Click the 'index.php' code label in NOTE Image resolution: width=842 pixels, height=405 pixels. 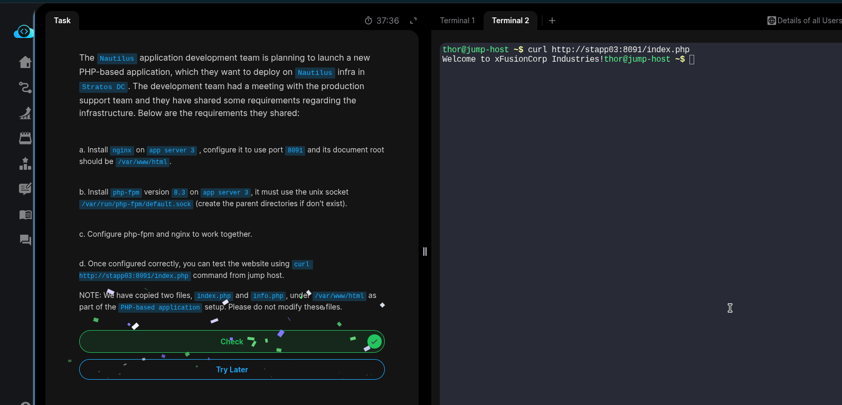point(214,296)
